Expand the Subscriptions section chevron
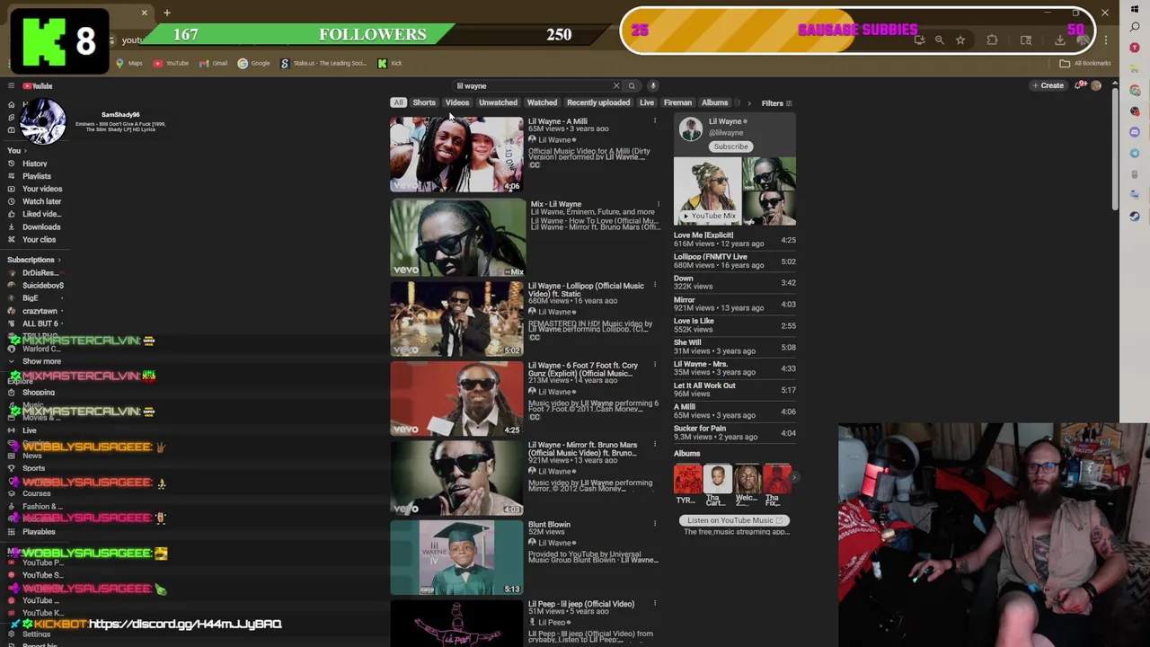 click(60, 261)
